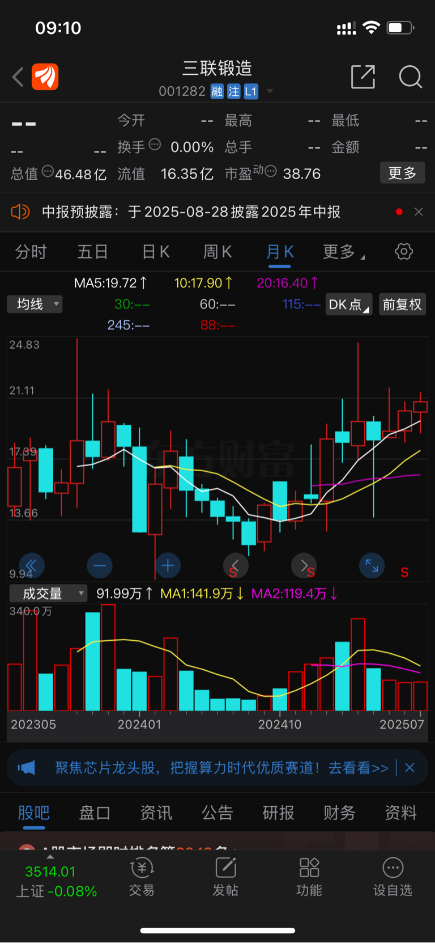435x943 pixels.
Task: Tap the info icon beside 换手
Action: [x=155, y=144]
